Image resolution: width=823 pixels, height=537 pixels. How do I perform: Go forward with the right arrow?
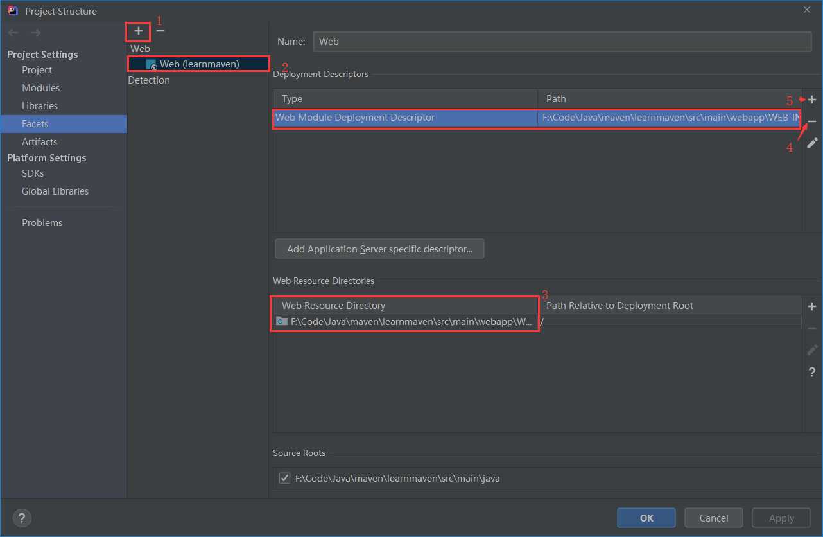(x=35, y=33)
